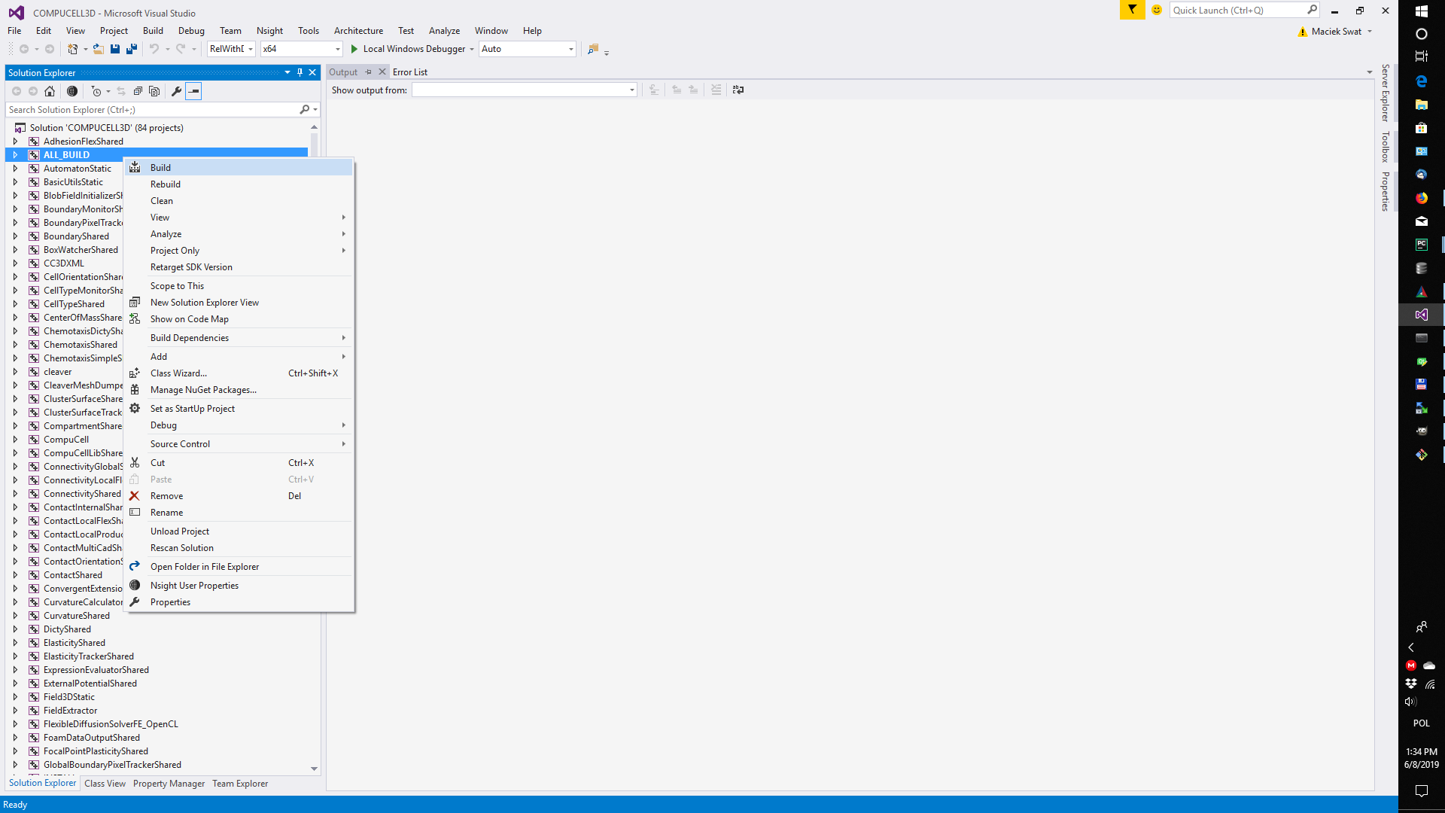The width and height of the screenshot is (1445, 813).
Task: Toggle auto-hide pin on Solution Explorer
Action: tap(300, 72)
